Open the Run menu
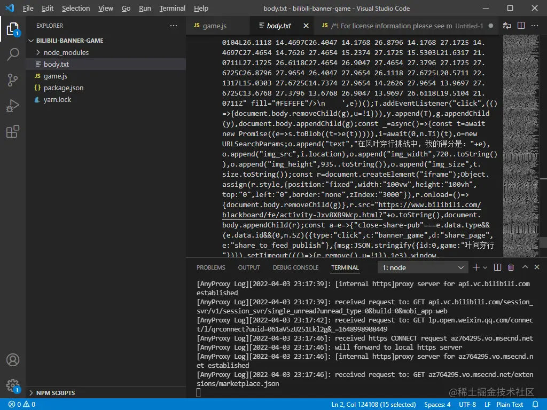547x410 pixels. 145,8
